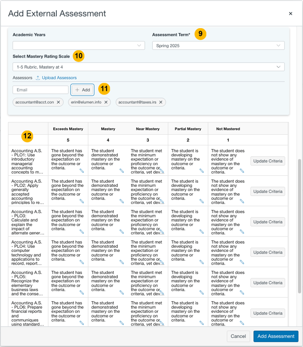Click Update Criteria for PLO4

268,252
